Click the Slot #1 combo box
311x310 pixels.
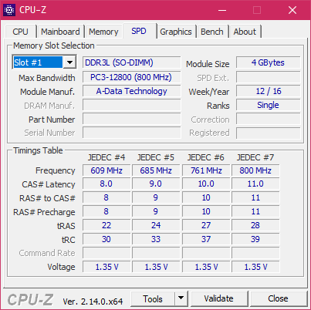tap(44, 62)
